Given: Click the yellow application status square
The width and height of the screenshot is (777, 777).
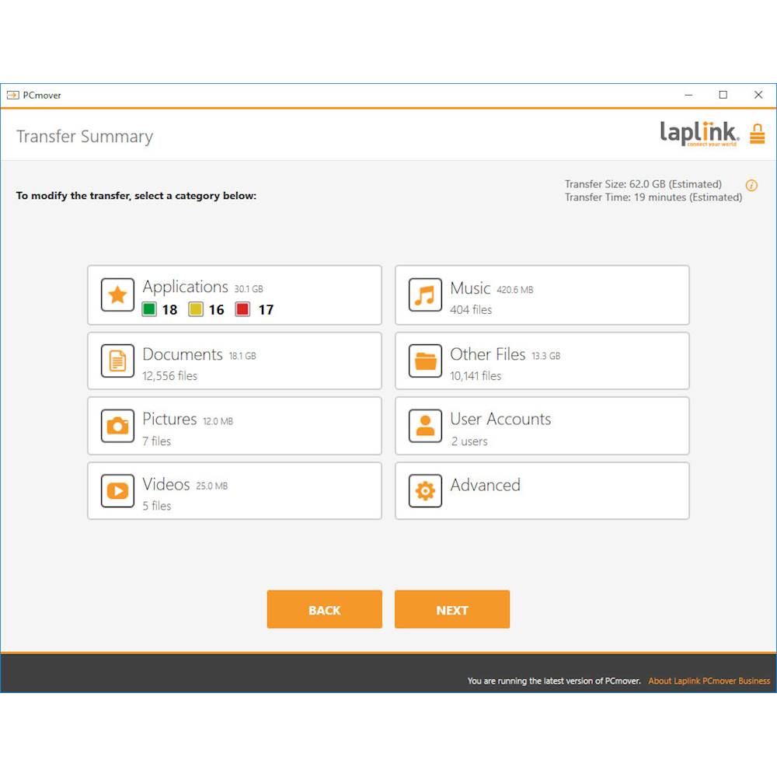Looking at the screenshot, I should (196, 309).
